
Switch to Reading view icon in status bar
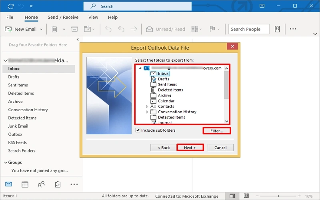click(x=246, y=196)
